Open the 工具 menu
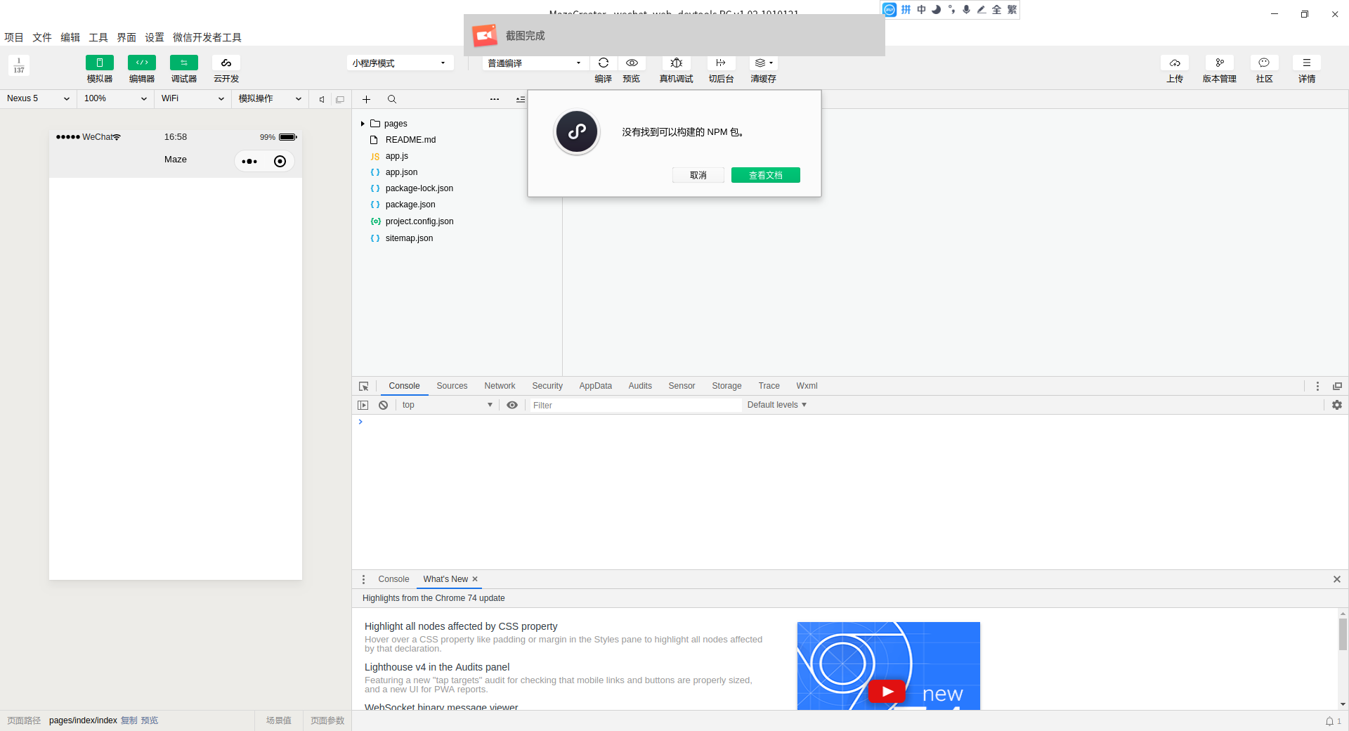The height and width of the screenshot is (731, 1349). [98, 37]
